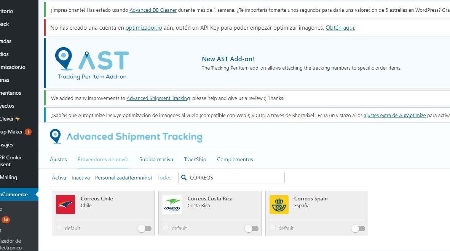Click the New AST Add-on! heading
Screen dimensions: 450x251
(x=228, y=59)
